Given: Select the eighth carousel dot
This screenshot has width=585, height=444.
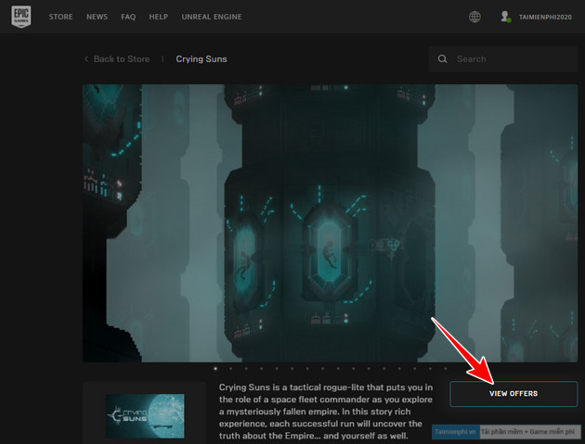Looking at the screenshot, I should [x=323, y=369].
